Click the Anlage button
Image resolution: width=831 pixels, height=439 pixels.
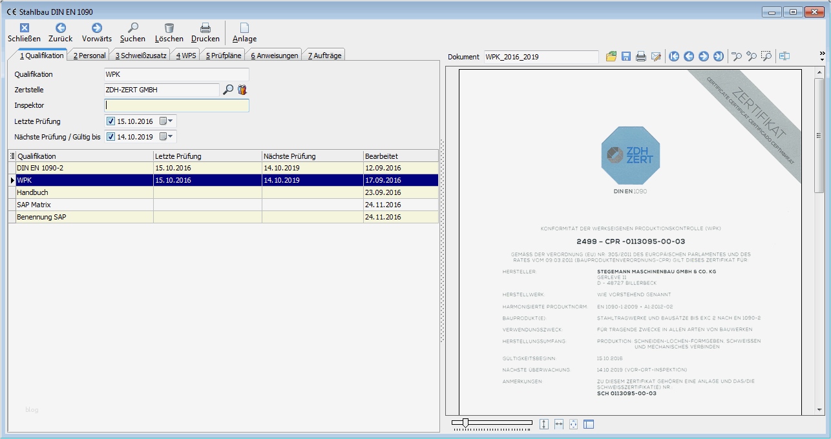pos(244,33)
